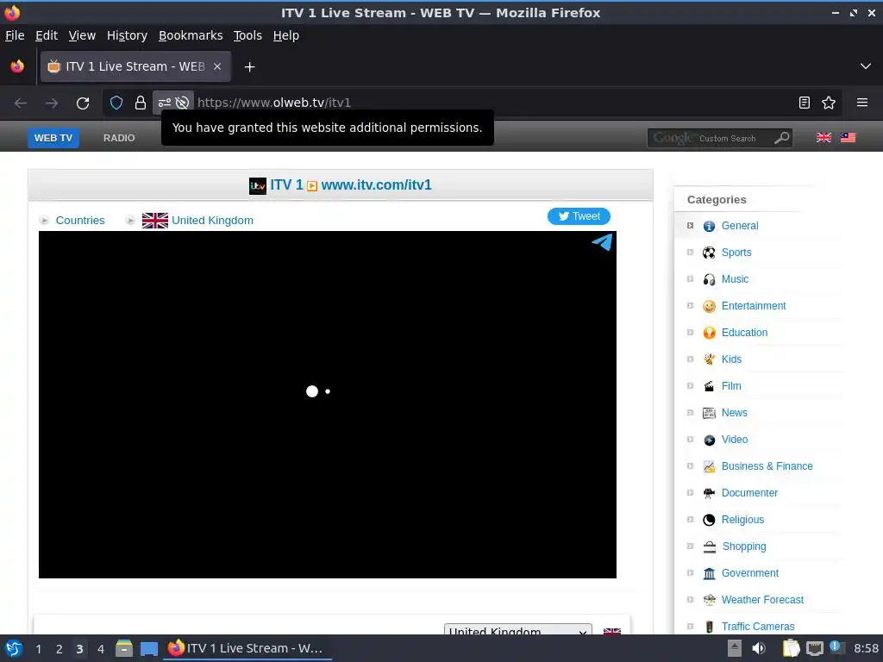Image resolution: width=883 pixels, height=662 pixels.
Task: Open the start menu launcher icon
Action: click(x=14, y=648)
